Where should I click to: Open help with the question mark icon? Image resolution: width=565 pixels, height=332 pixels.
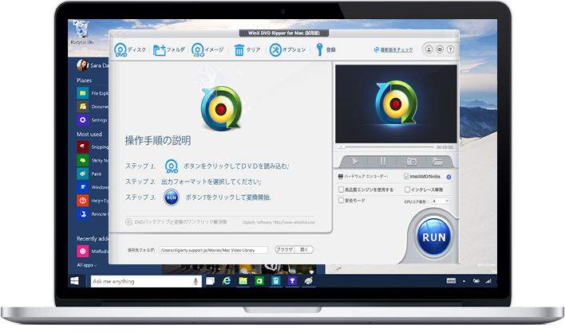[x=450, y=49]
